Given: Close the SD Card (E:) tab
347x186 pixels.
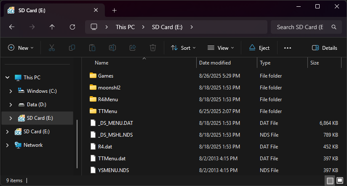Looking at the screenshot, I should 96,10.
